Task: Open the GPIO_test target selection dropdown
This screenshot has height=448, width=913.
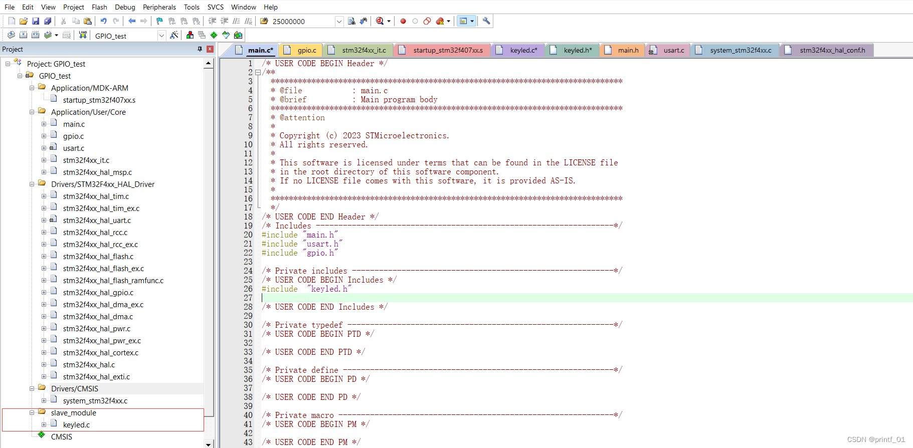Action: coord(161,36)
